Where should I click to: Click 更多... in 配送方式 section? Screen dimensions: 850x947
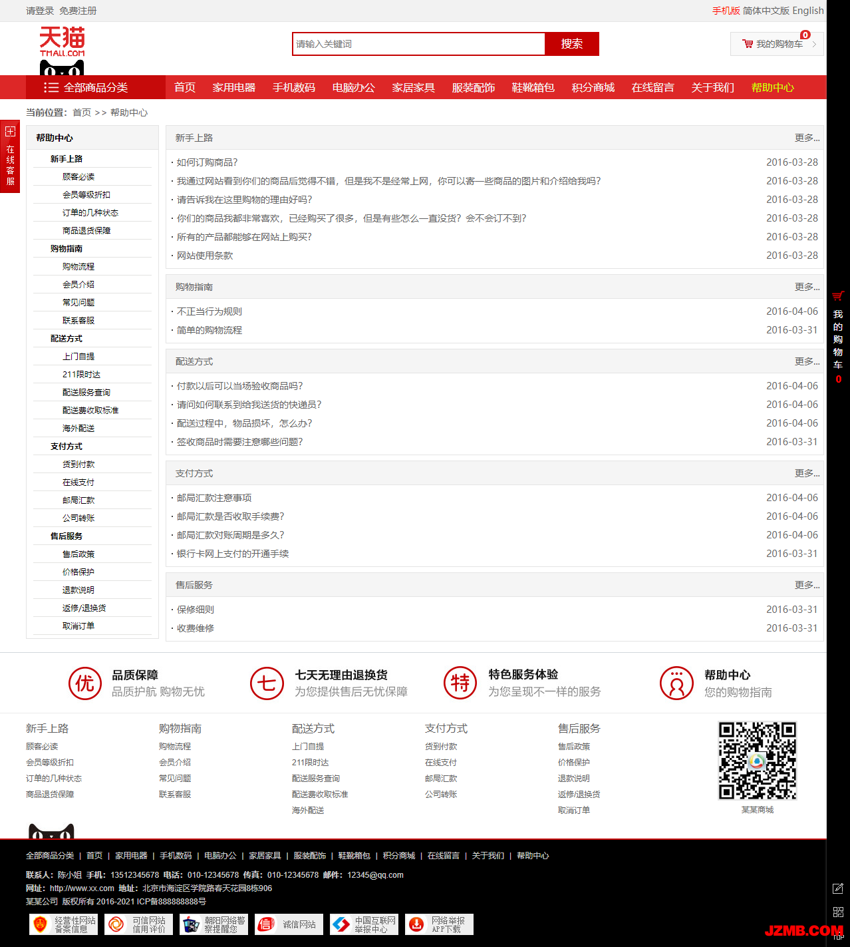tap(807, 361)
